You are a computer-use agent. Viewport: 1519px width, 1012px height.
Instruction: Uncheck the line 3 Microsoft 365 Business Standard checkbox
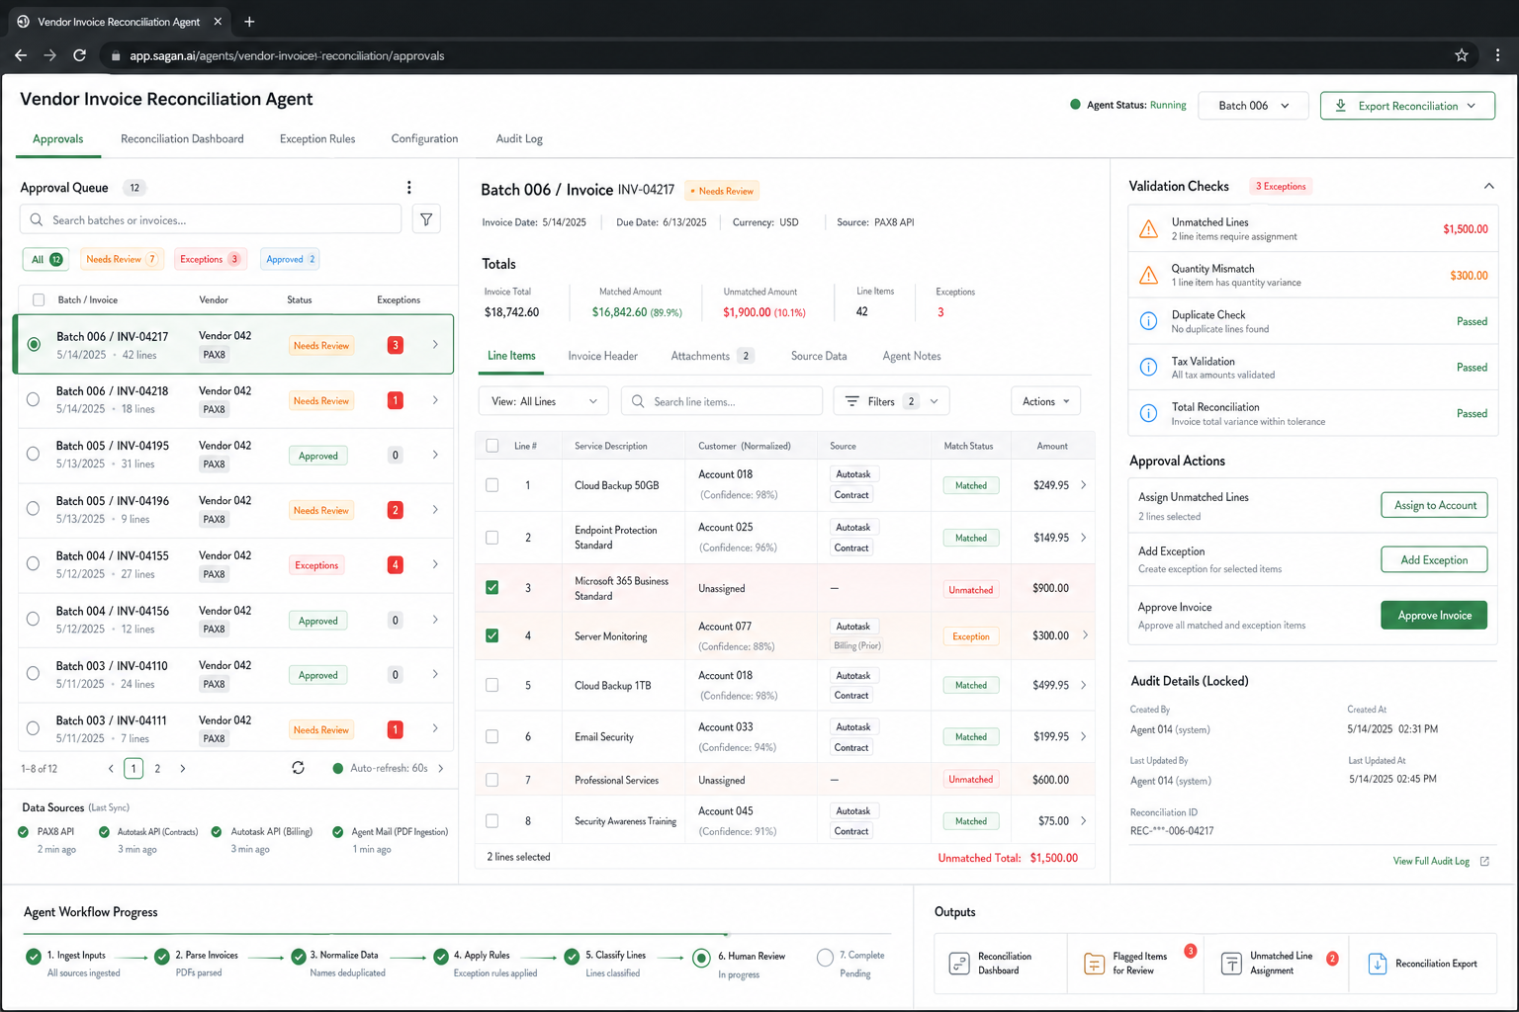coord(491,587)
